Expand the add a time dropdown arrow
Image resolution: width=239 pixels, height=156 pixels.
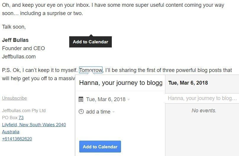(114, 112)
